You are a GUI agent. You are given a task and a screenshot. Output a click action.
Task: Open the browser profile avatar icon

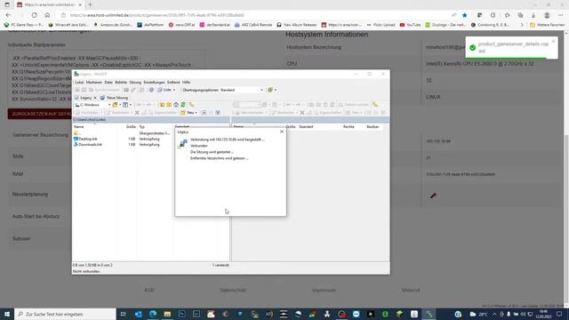tap(547, 15)
